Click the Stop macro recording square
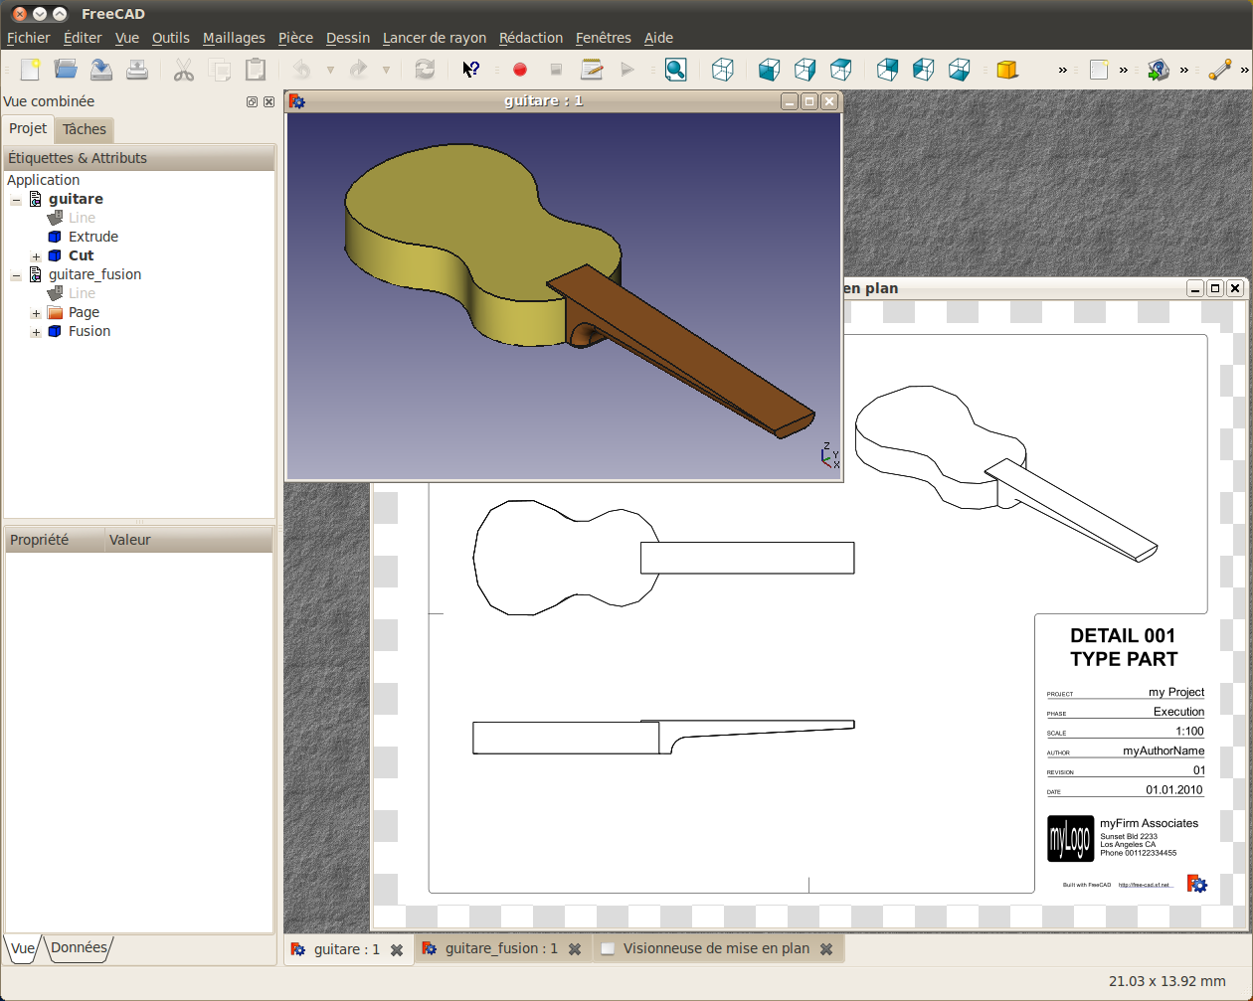1253x1001 pixels. coord(556,70)
